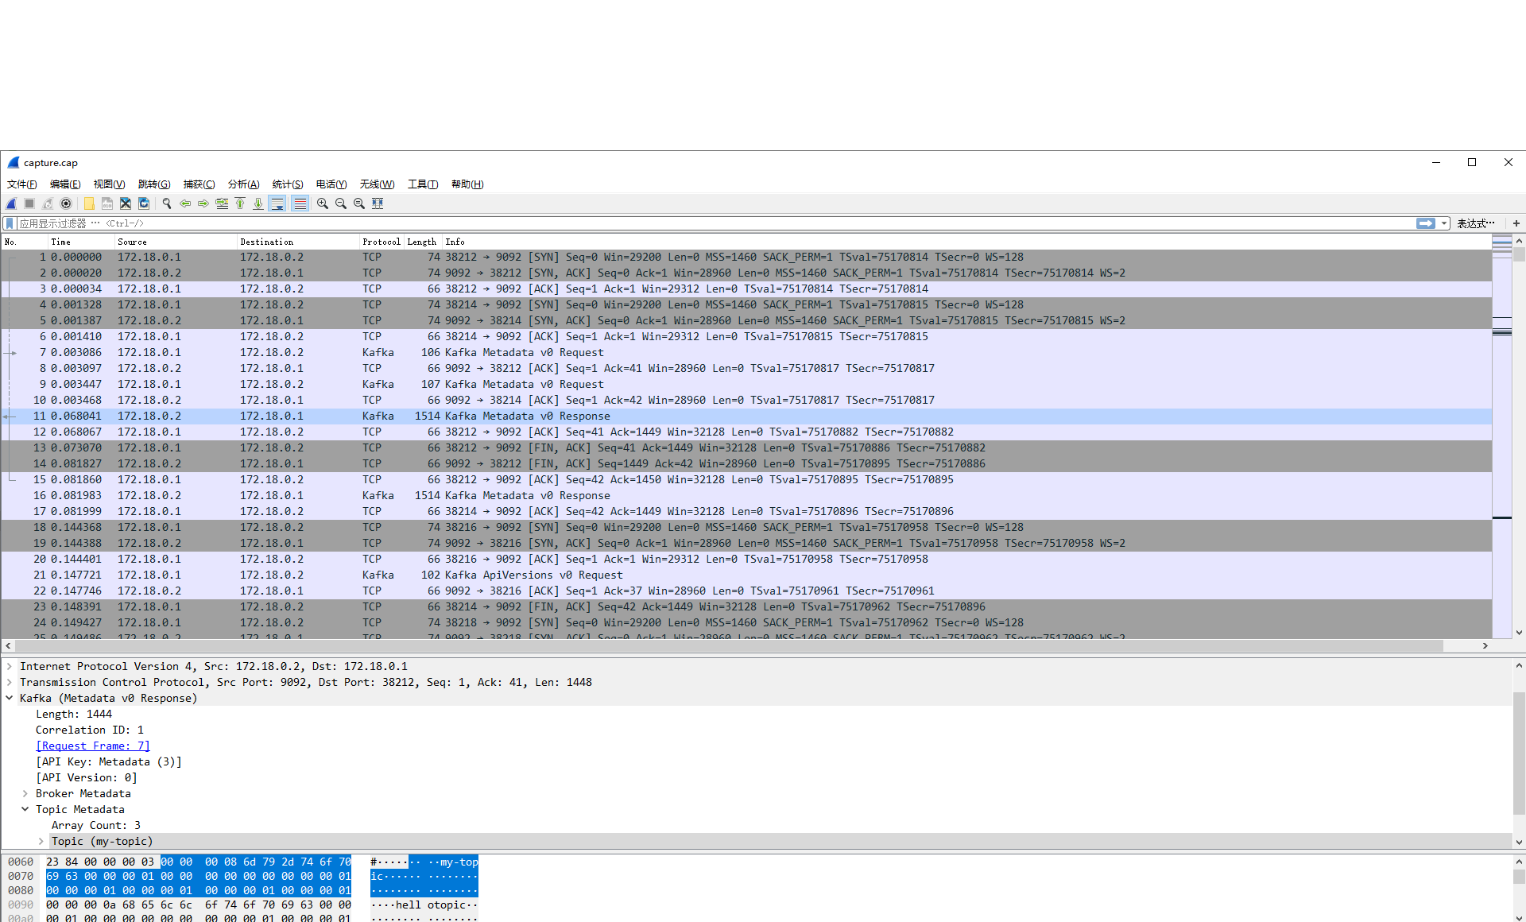Click the restart capture icon

coord(48,203)
